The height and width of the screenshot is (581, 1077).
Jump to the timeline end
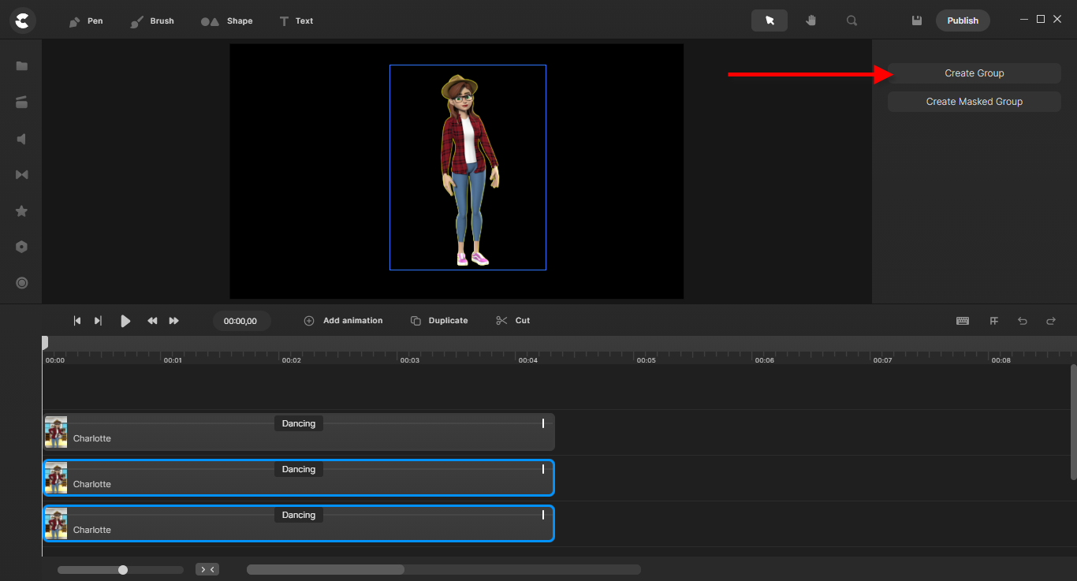(98, 321)
